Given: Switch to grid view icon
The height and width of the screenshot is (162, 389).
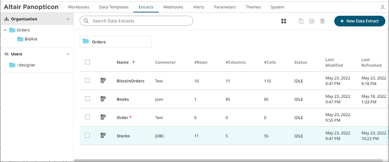Looking at the screenshot, I should tap(283, 21).
